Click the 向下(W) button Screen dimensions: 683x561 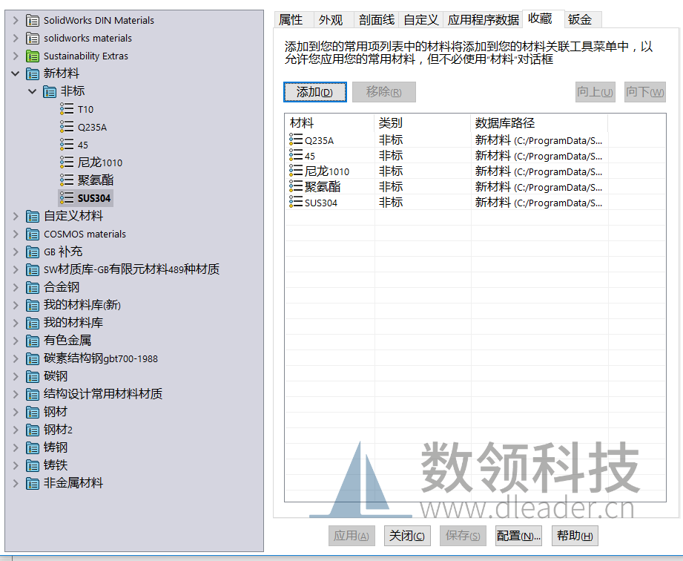[644, 92]
